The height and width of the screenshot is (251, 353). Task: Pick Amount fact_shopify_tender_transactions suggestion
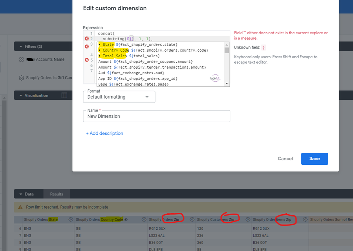(x=160, y=67)
